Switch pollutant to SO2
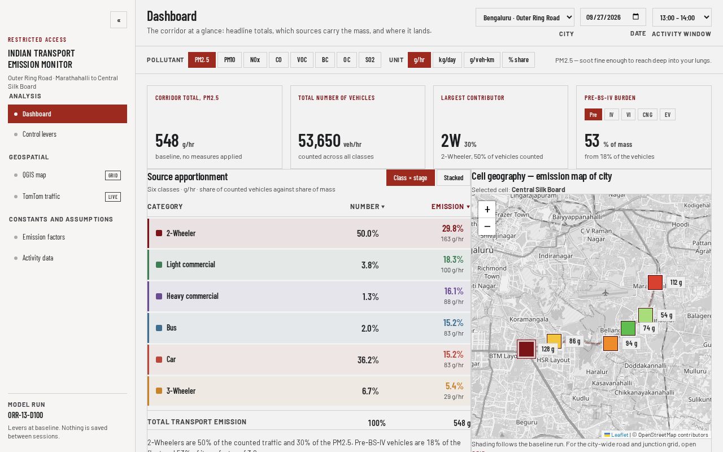Image resolution: width=723 pixels, height=452 pixels. (370, 60)
